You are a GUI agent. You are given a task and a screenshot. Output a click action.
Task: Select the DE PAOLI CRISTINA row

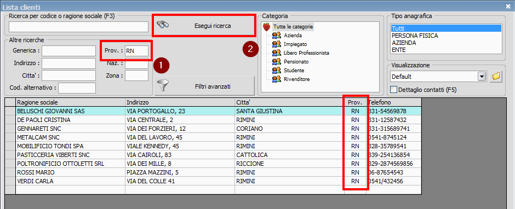point(219,120)
